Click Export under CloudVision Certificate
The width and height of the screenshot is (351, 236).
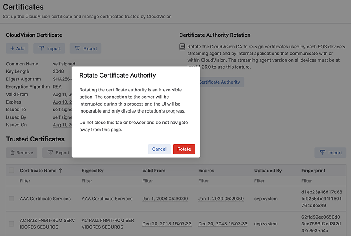click(x=85, y=48)
